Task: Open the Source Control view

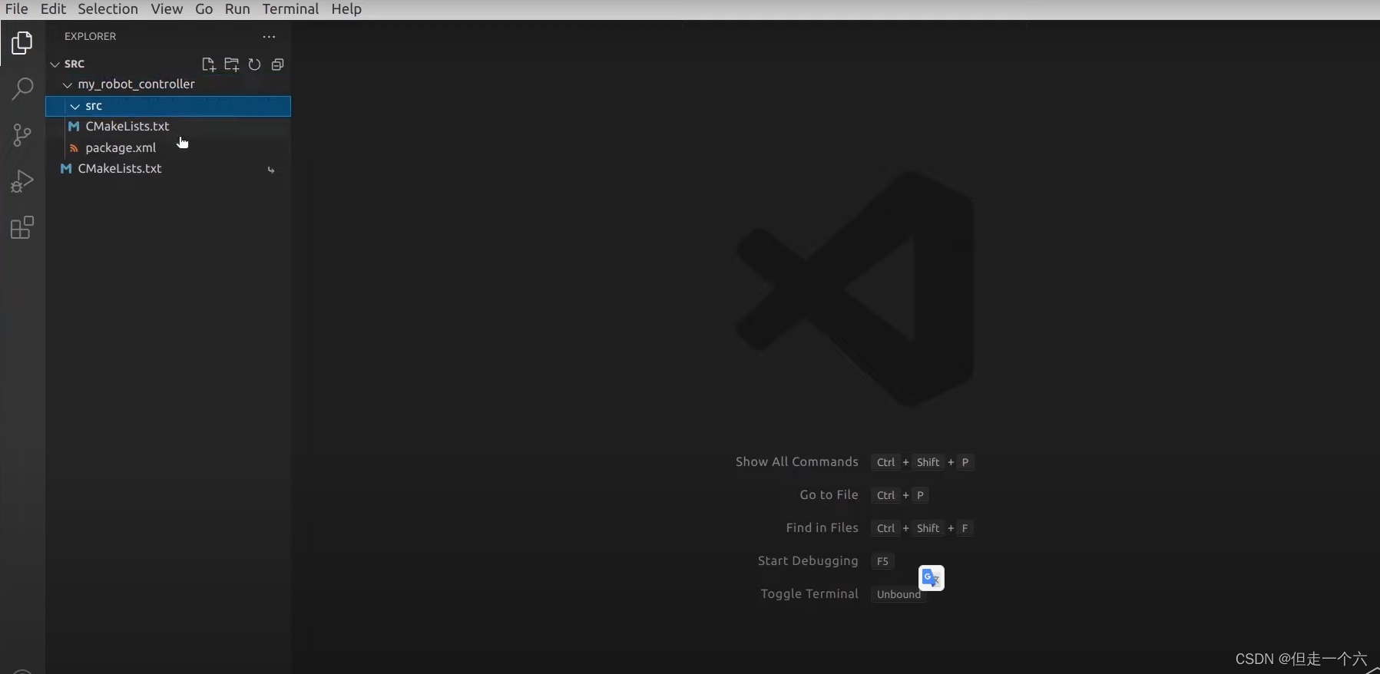Action: (22, 136)
